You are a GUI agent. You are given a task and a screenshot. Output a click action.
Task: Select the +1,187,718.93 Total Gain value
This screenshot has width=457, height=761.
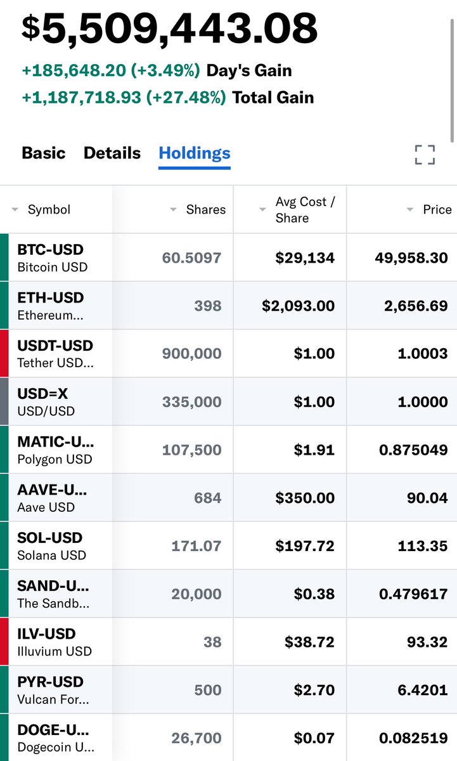click(x=124, y=98)
